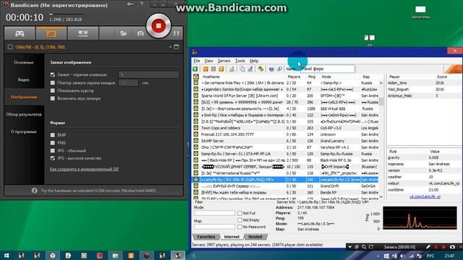463x260 pixels.
Task: Open Обзор результатов tab in Bandicam
Action: 24,114
